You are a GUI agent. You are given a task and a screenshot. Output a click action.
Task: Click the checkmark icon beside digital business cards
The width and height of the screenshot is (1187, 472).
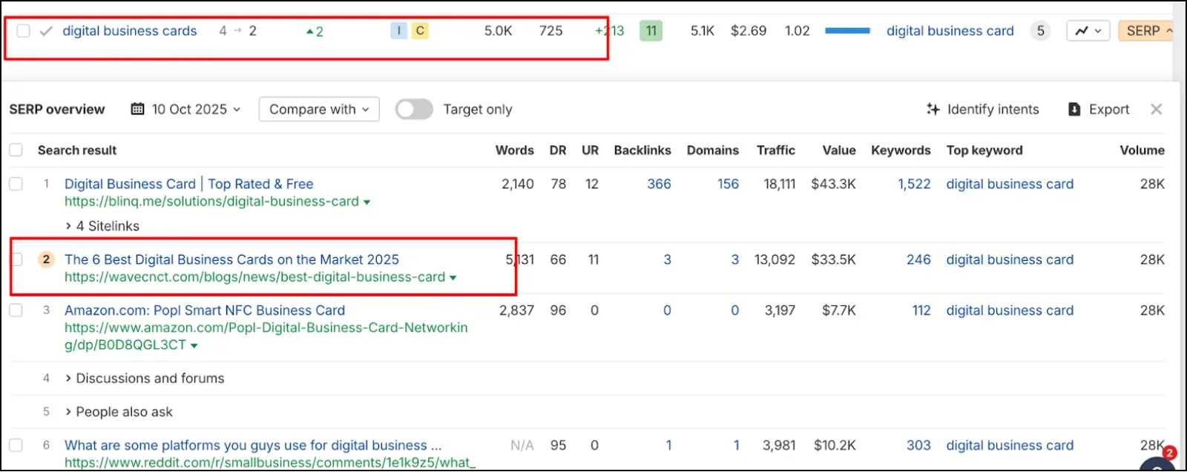pos(46,31)
